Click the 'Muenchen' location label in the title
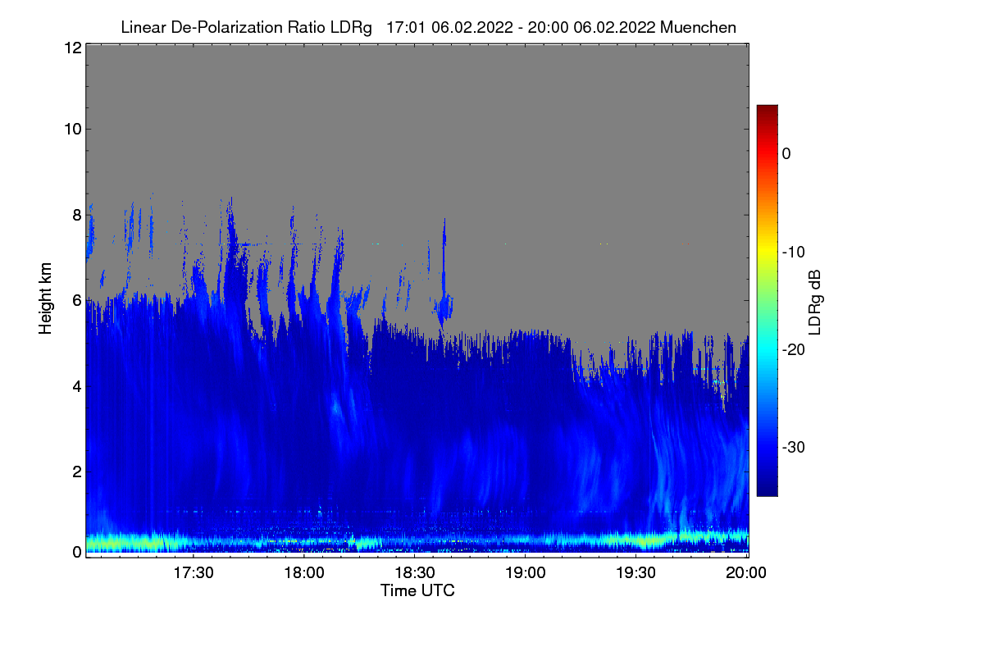This screenshot has height=656, width=984. [x=698, y=27]
